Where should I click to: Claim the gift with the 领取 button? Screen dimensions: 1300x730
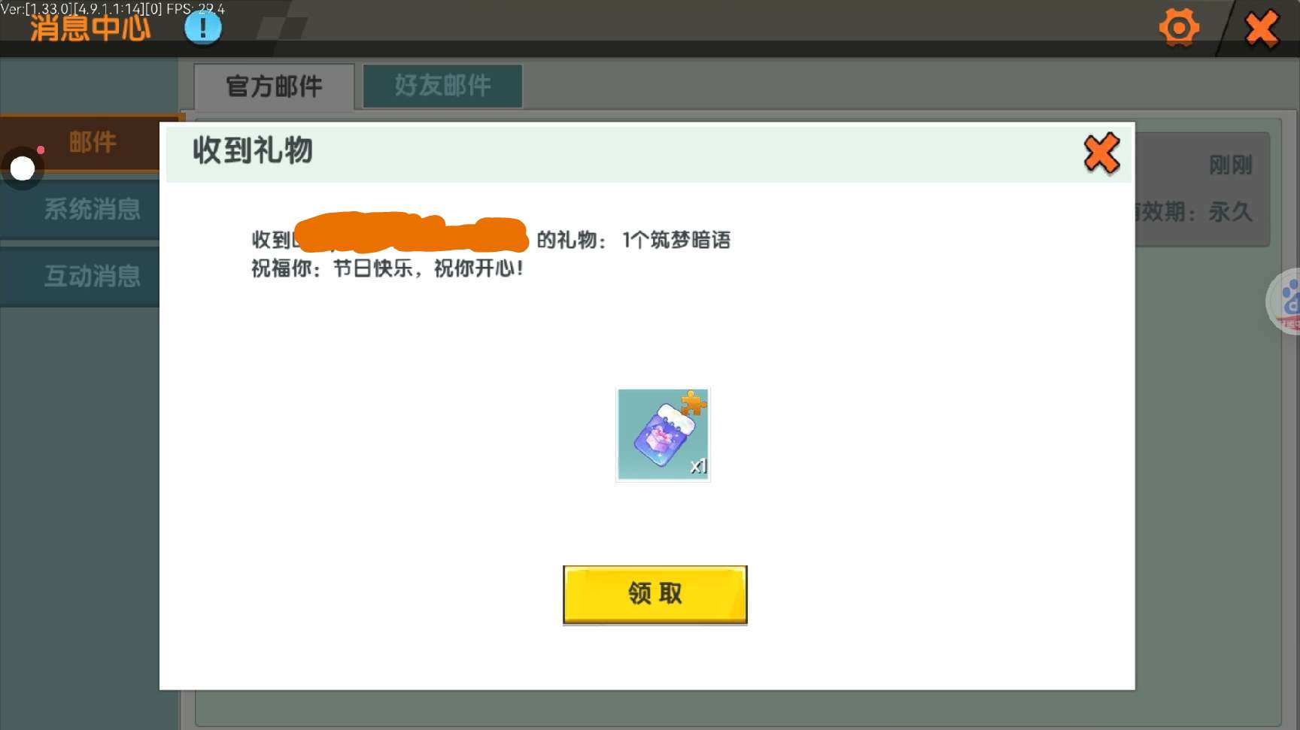click(655, 594)
